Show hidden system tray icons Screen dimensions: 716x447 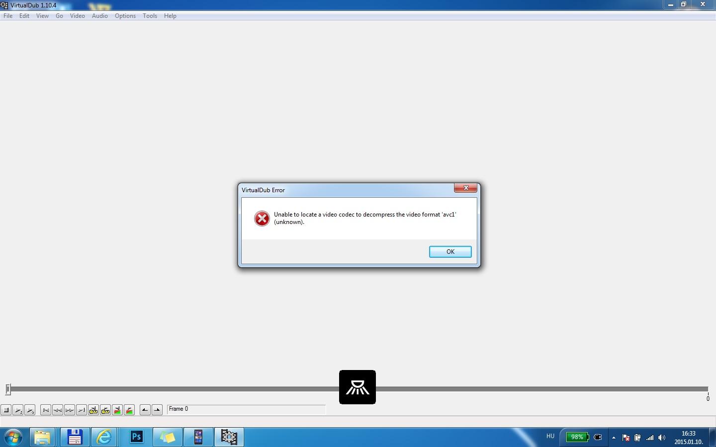614,438
